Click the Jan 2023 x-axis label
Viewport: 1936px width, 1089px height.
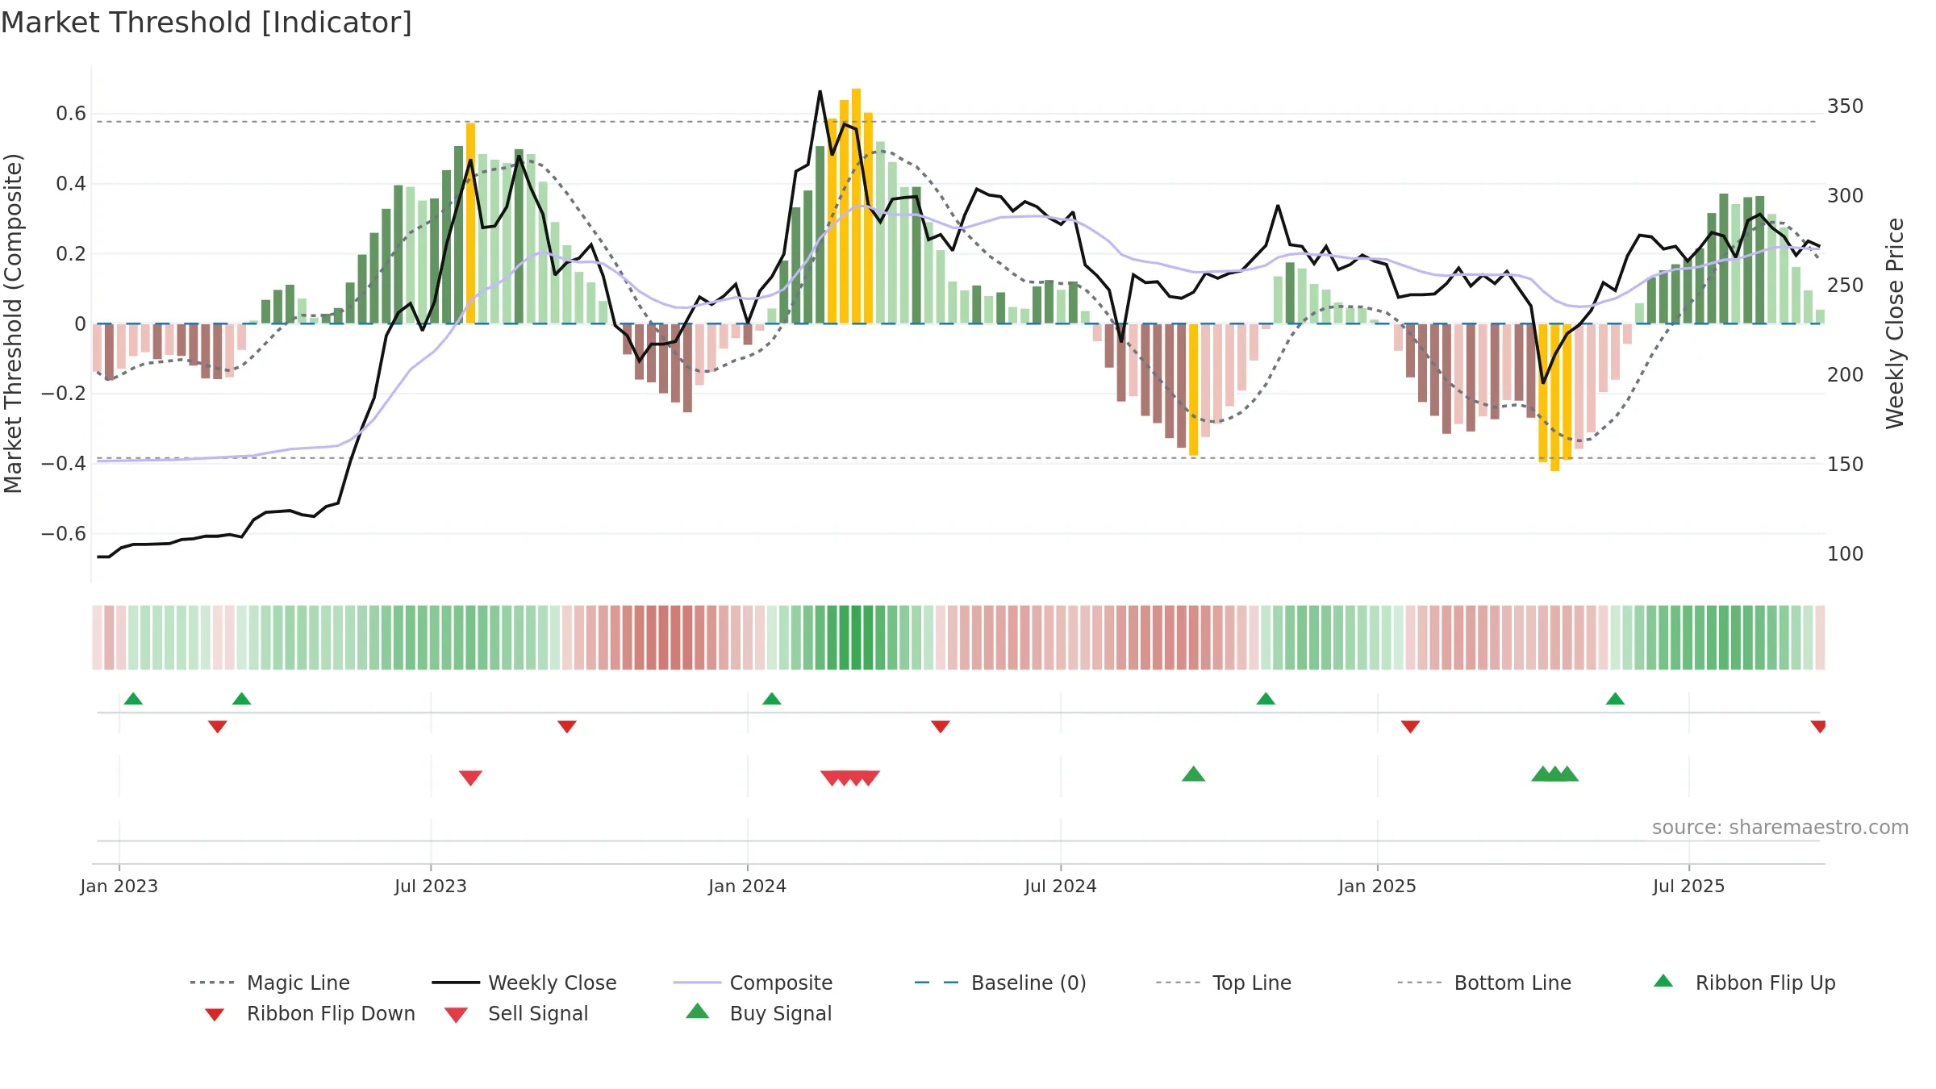click(119, 886)
